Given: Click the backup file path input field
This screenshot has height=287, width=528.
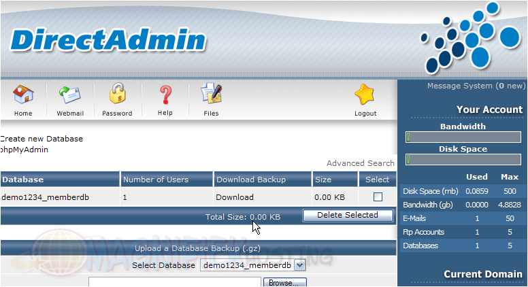Looking at the screenshot, I should point(175,282).
